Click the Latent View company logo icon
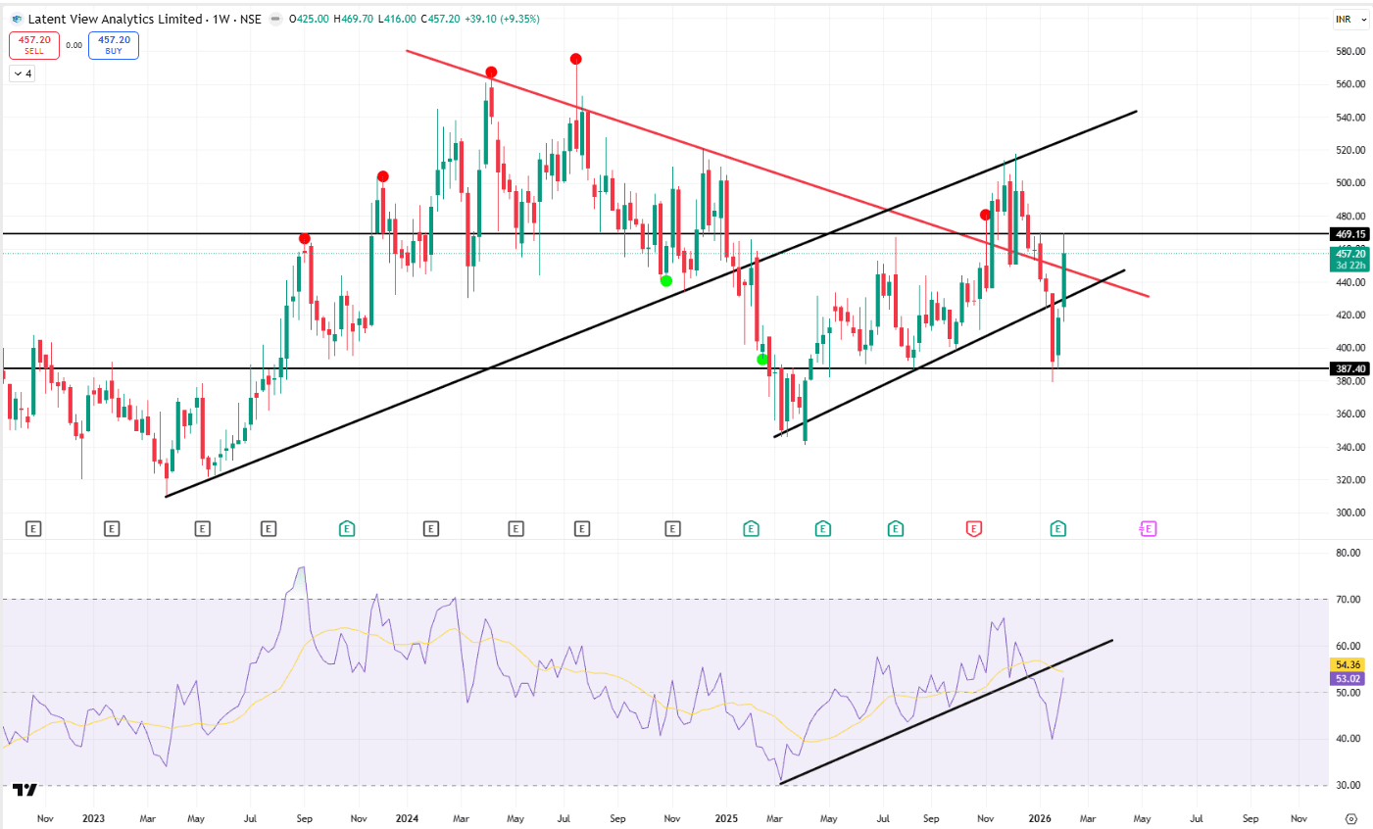 pos(16,19)
